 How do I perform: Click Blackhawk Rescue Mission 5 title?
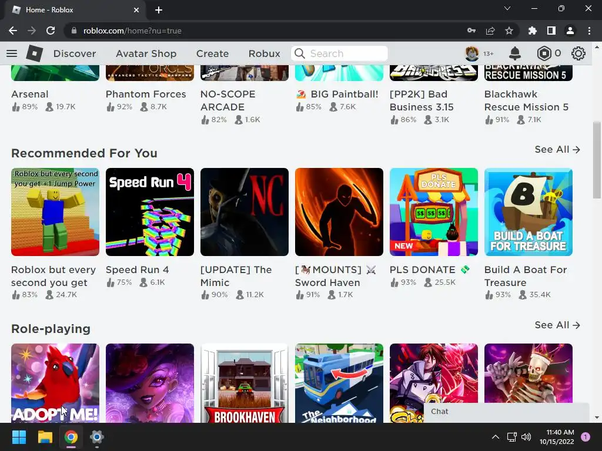point(526,100)
